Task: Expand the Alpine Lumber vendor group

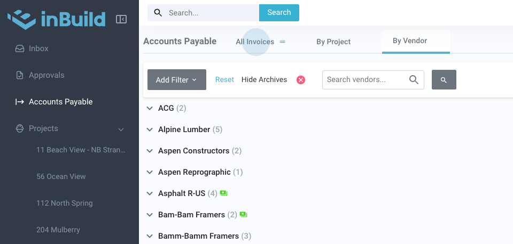Action: click(150, 129)
